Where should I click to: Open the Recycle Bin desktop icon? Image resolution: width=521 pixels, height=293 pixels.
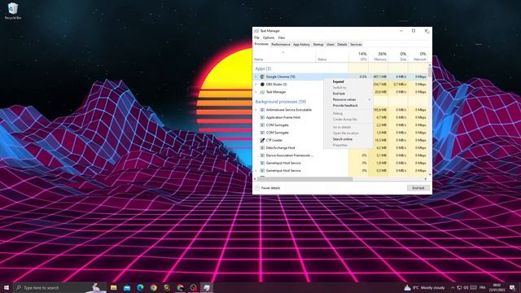13,11
